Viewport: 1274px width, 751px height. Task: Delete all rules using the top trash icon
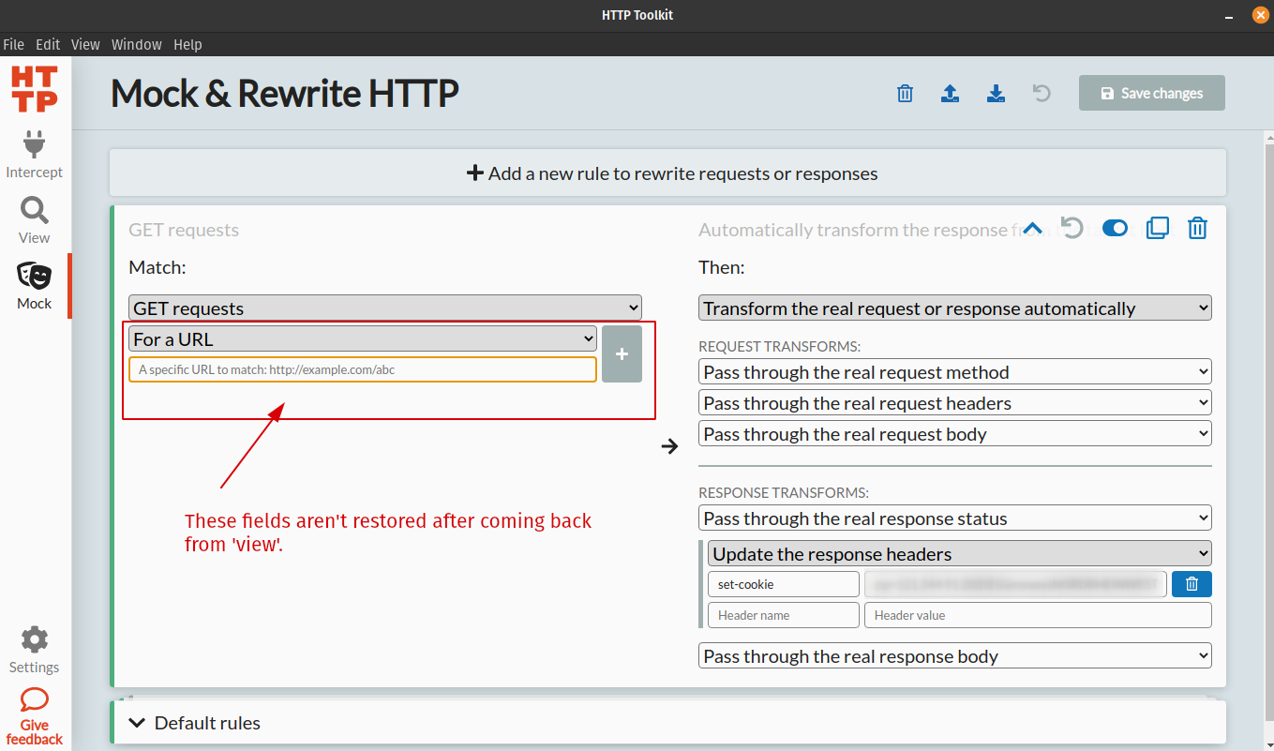[904, 93]
